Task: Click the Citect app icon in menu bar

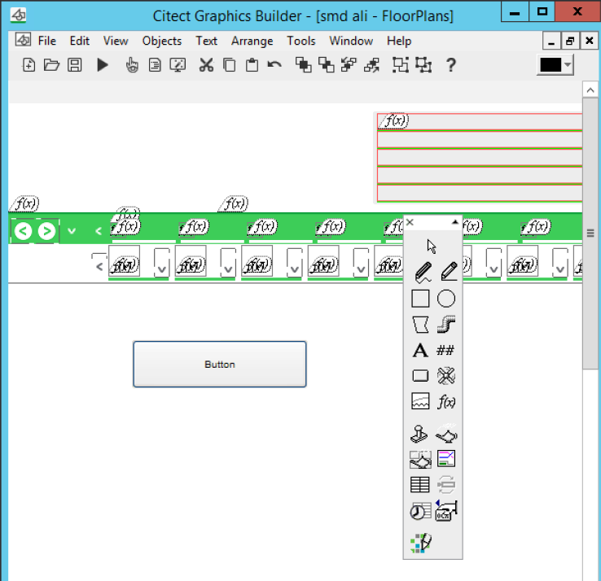Action: point(23,40)
